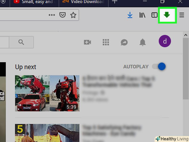This screenshot has width=189, height=142.
Task: Turn off the Autoplay switch
Action: tap(159, 67)
